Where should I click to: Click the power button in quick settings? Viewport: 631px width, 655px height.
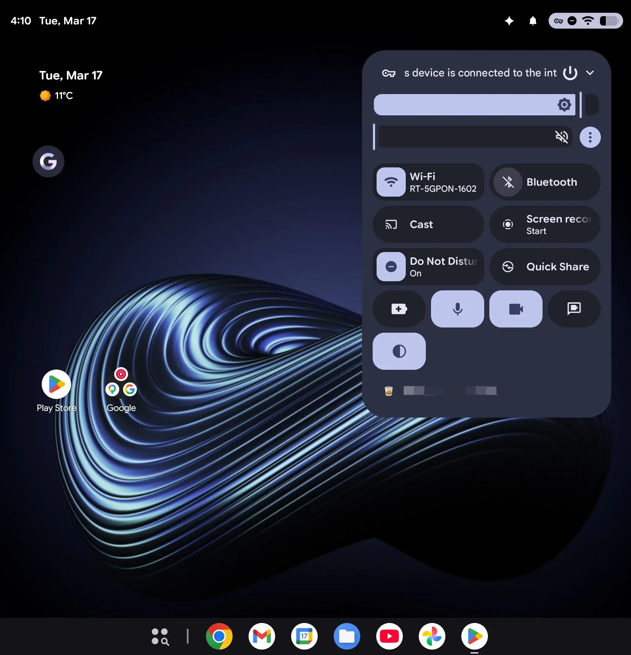570,73
